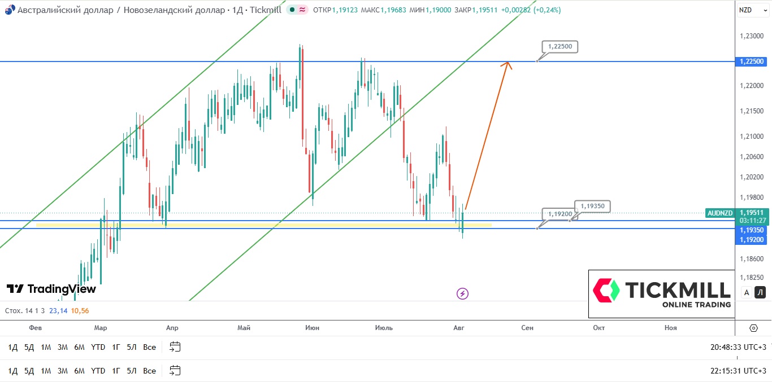This screenshot has height=382, width=772.
Task: Select Все range in the 20:48:33 row
Action: [x=149, y=347]
